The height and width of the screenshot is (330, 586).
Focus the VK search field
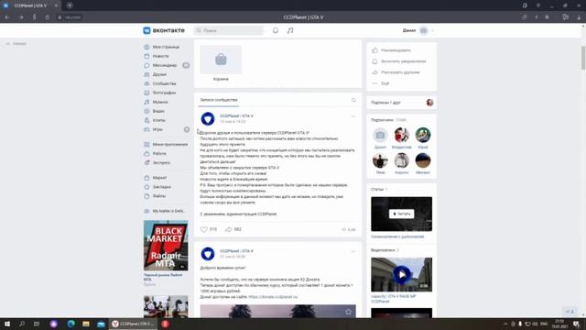pyautogui.click(x=229, y=30)
